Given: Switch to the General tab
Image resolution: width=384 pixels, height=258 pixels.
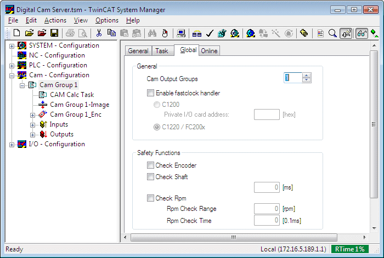Looking at the screenshot, I should tap(138, 51).
